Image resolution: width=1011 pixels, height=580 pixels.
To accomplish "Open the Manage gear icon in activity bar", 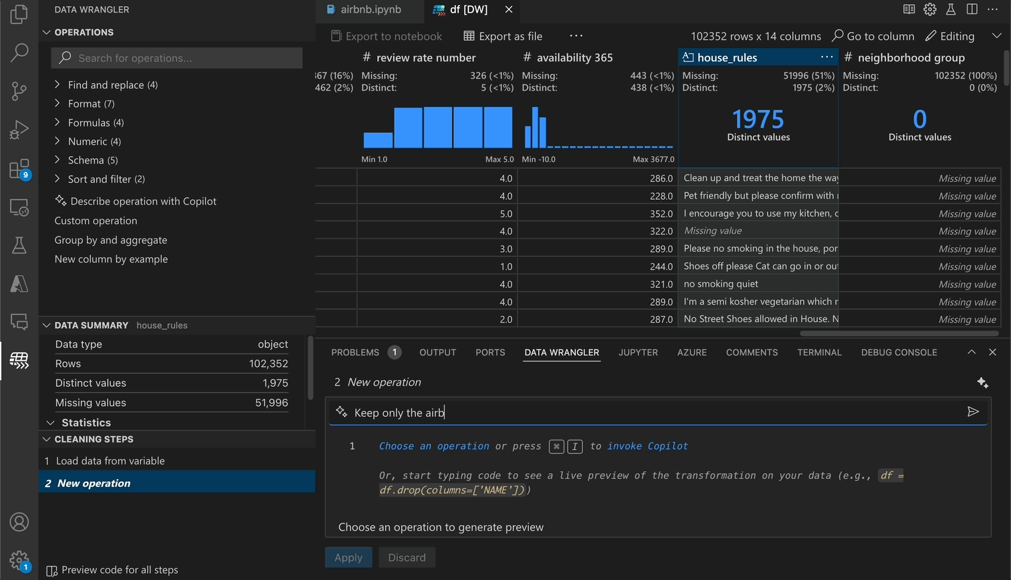I will coord(19,560).
